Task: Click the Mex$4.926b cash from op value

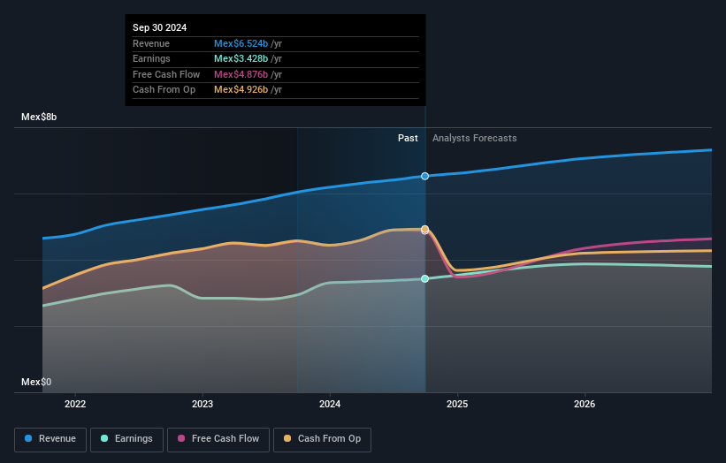Action: pos(241,90)
